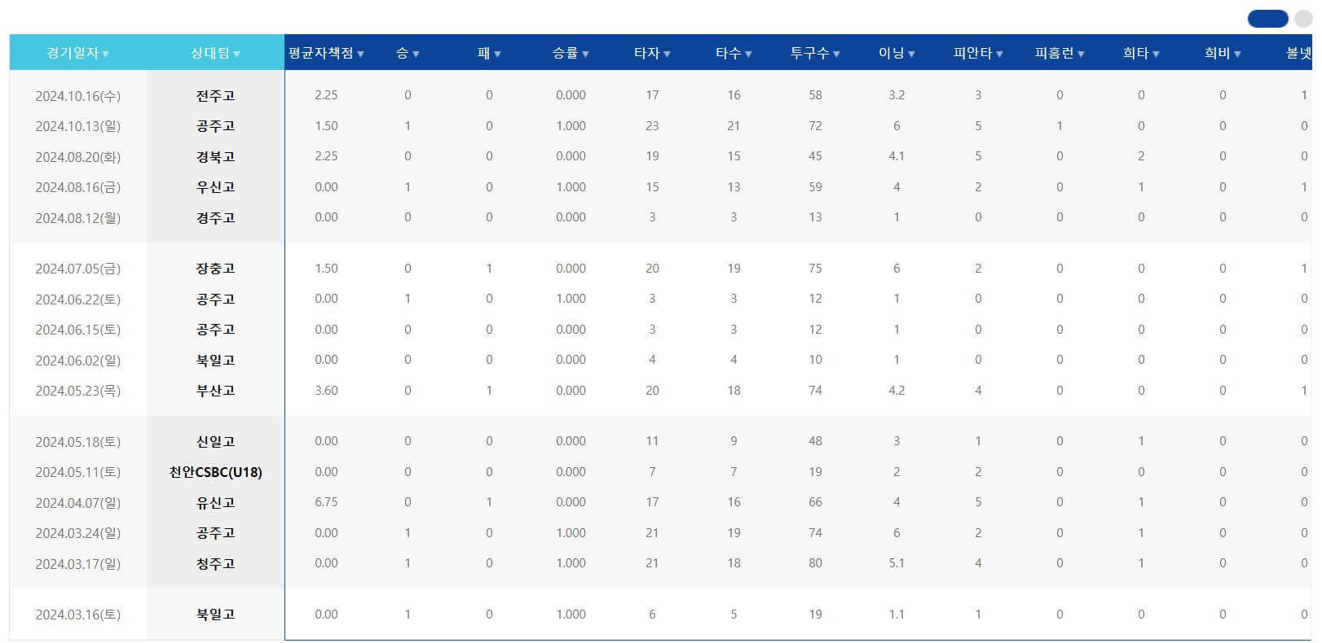Click innings value 5.1 in 청주고 row
This screenshot has height=643, width=1322.
897,563
